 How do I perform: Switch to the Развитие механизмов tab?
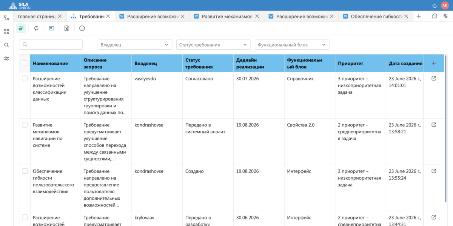point(227,16)
